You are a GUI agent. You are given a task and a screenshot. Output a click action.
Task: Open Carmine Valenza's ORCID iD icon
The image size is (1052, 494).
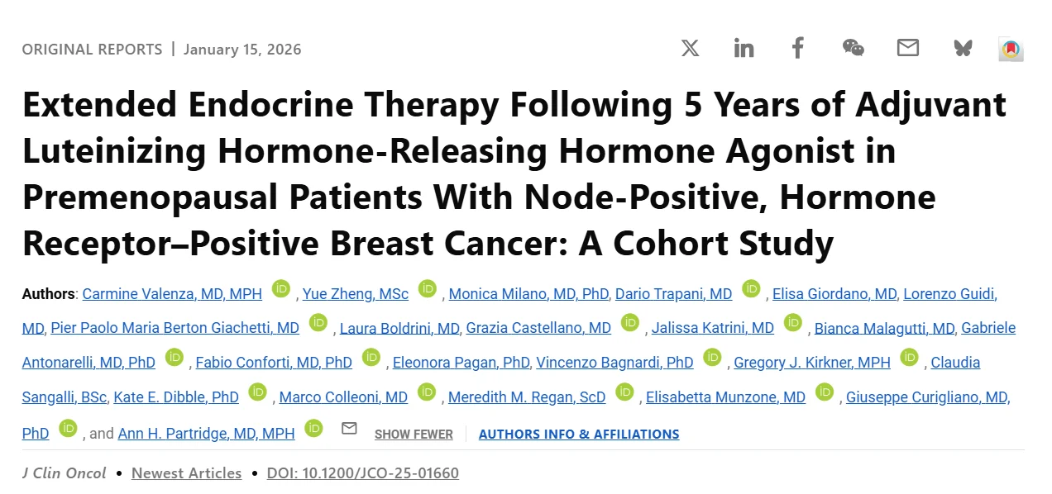coord(282,289)
